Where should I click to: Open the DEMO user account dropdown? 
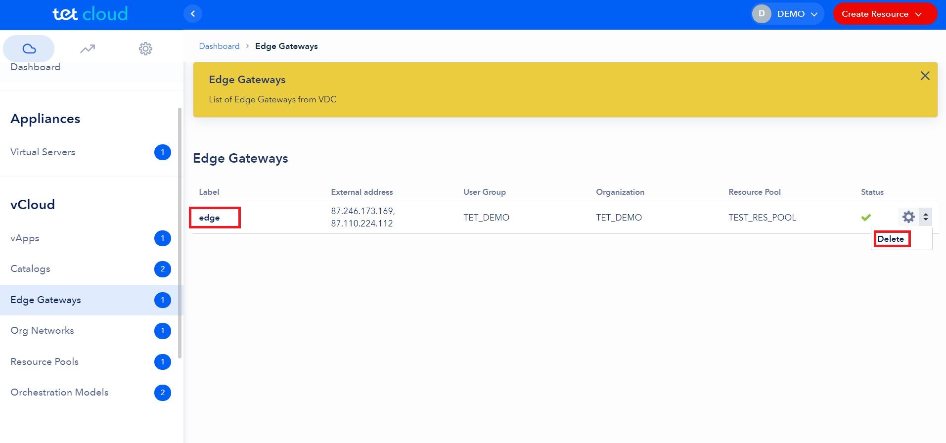point(788,14)
